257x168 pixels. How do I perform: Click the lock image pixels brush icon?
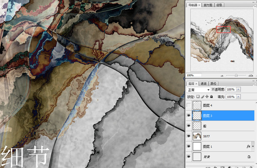(x=203, y=97)
